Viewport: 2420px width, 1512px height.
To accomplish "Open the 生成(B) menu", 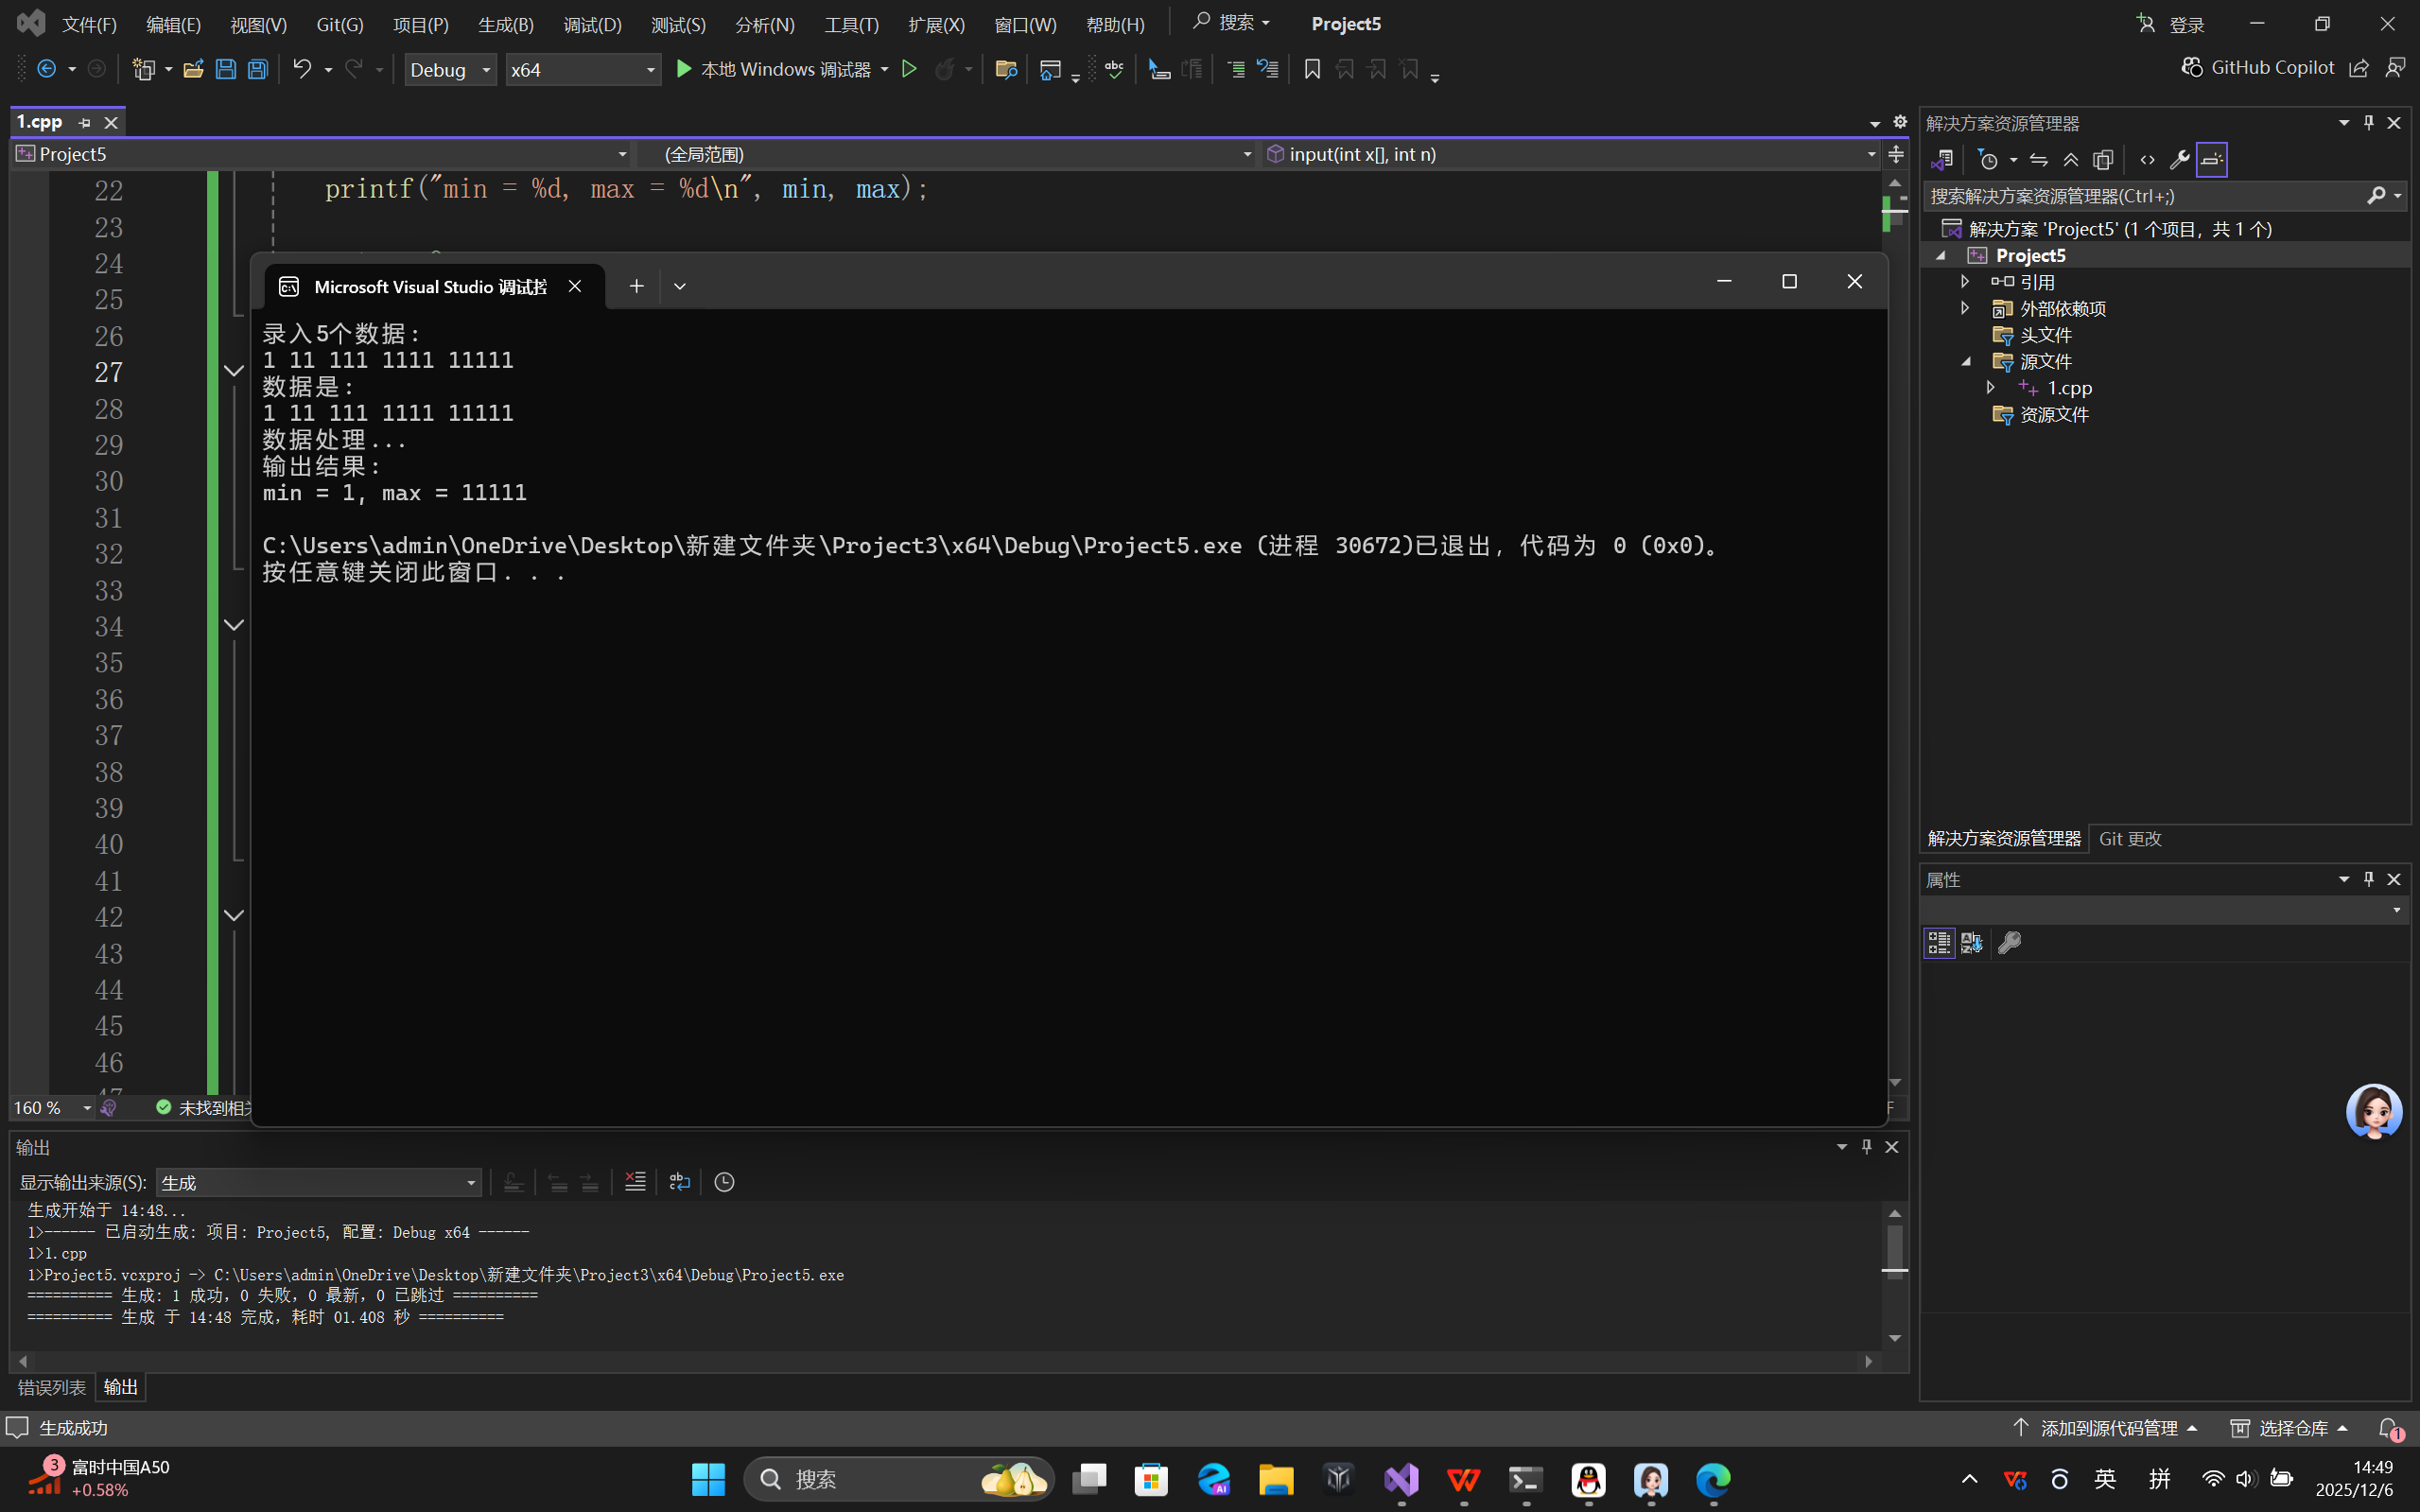I will pyautogui.click(x=505, y=24).
